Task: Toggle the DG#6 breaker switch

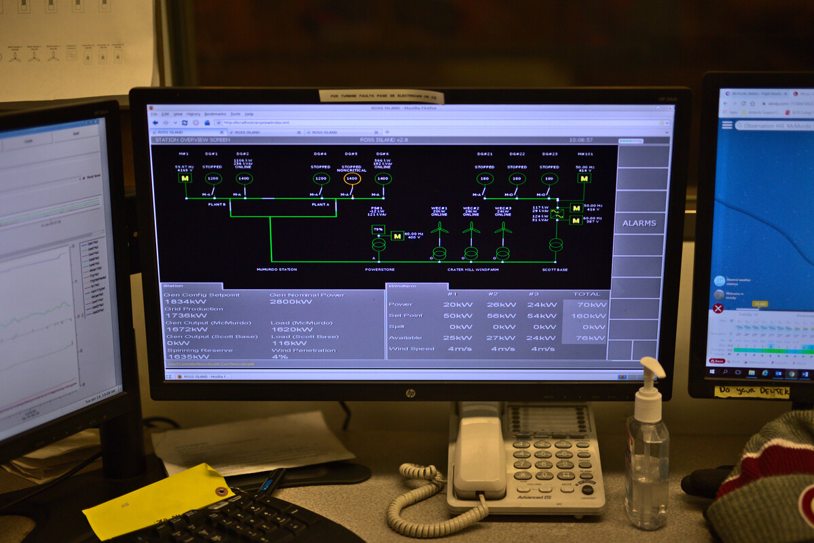Action: tap(383, 191)
